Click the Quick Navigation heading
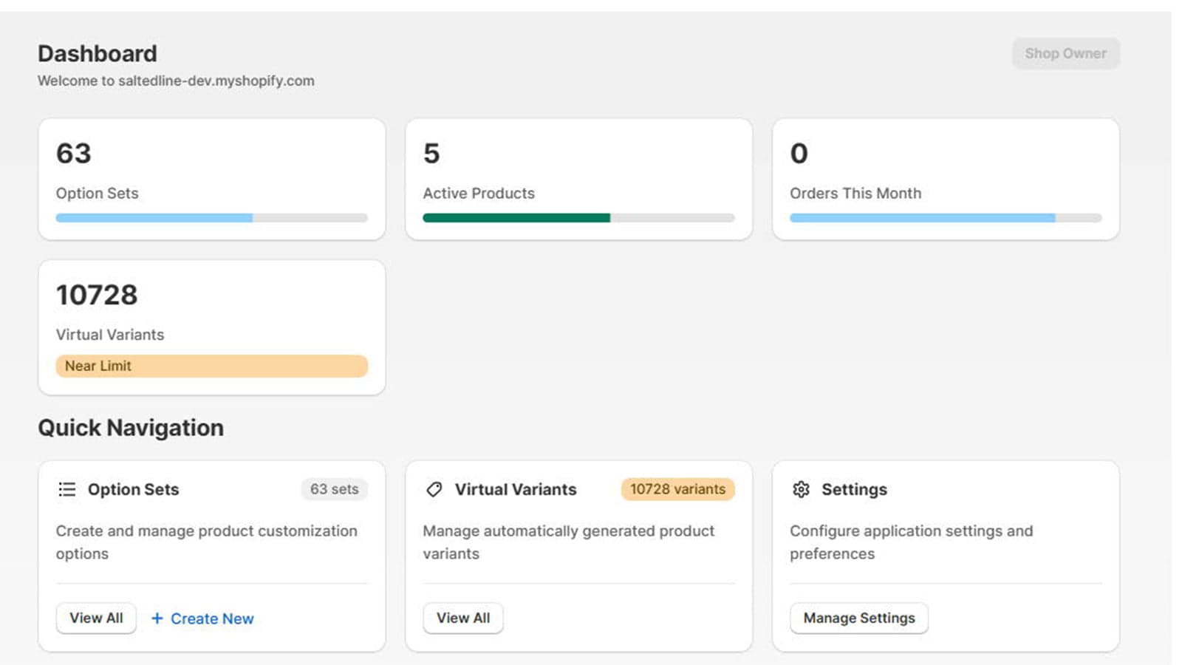 [x=131, y=428]
